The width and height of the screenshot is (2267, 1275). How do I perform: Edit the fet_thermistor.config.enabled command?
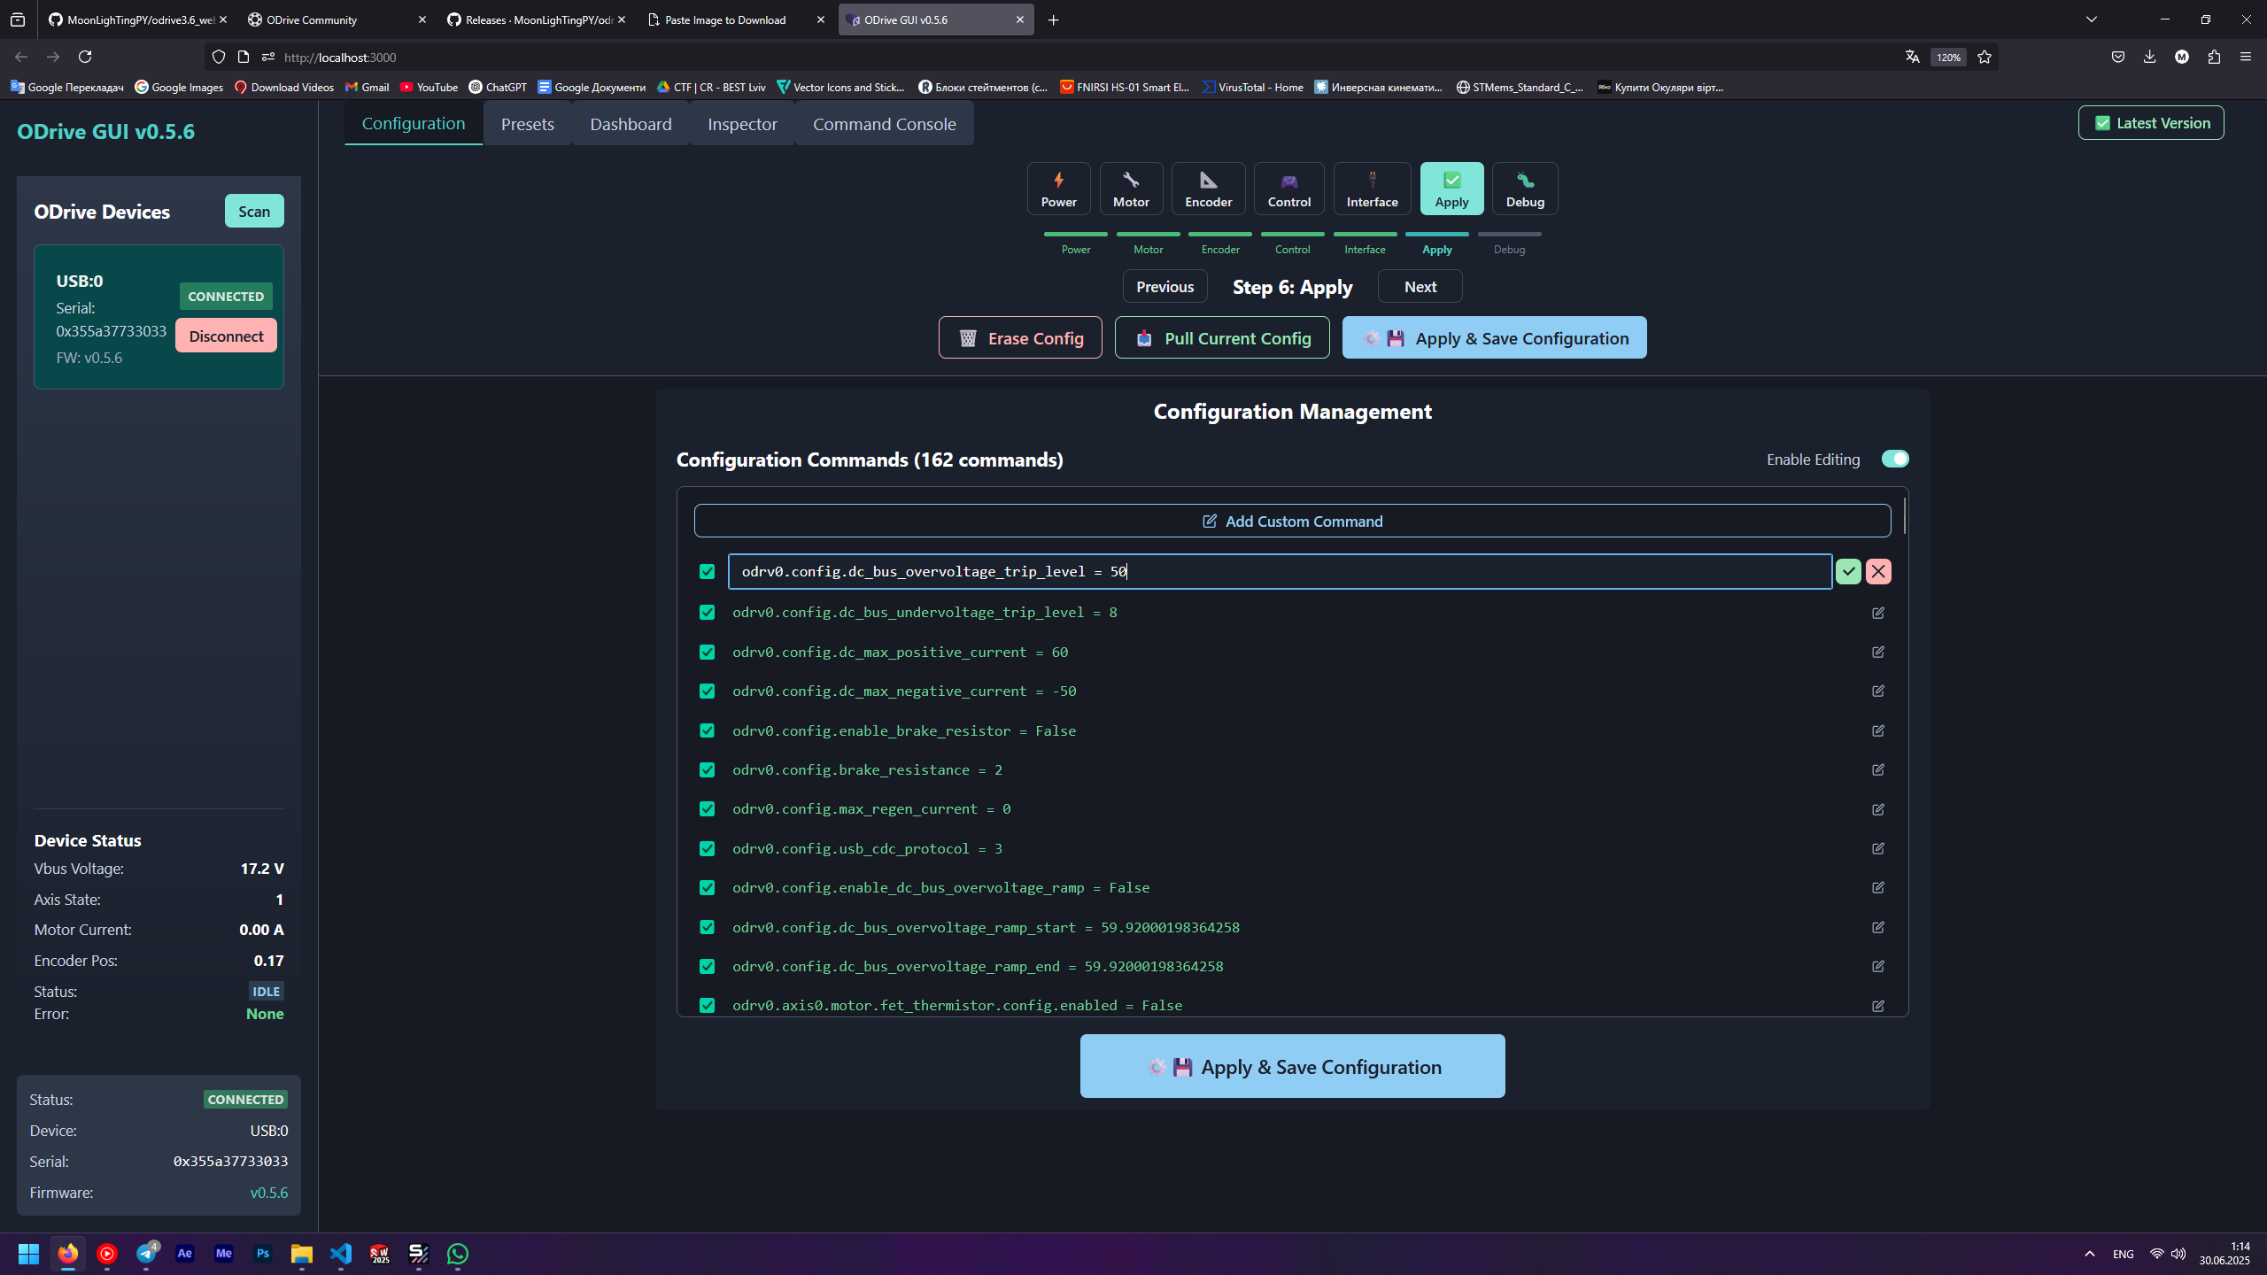[x=1878, y=1006]
